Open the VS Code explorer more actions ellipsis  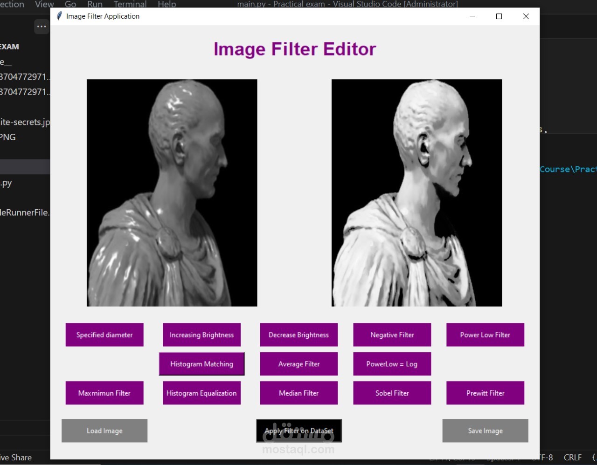42,27
